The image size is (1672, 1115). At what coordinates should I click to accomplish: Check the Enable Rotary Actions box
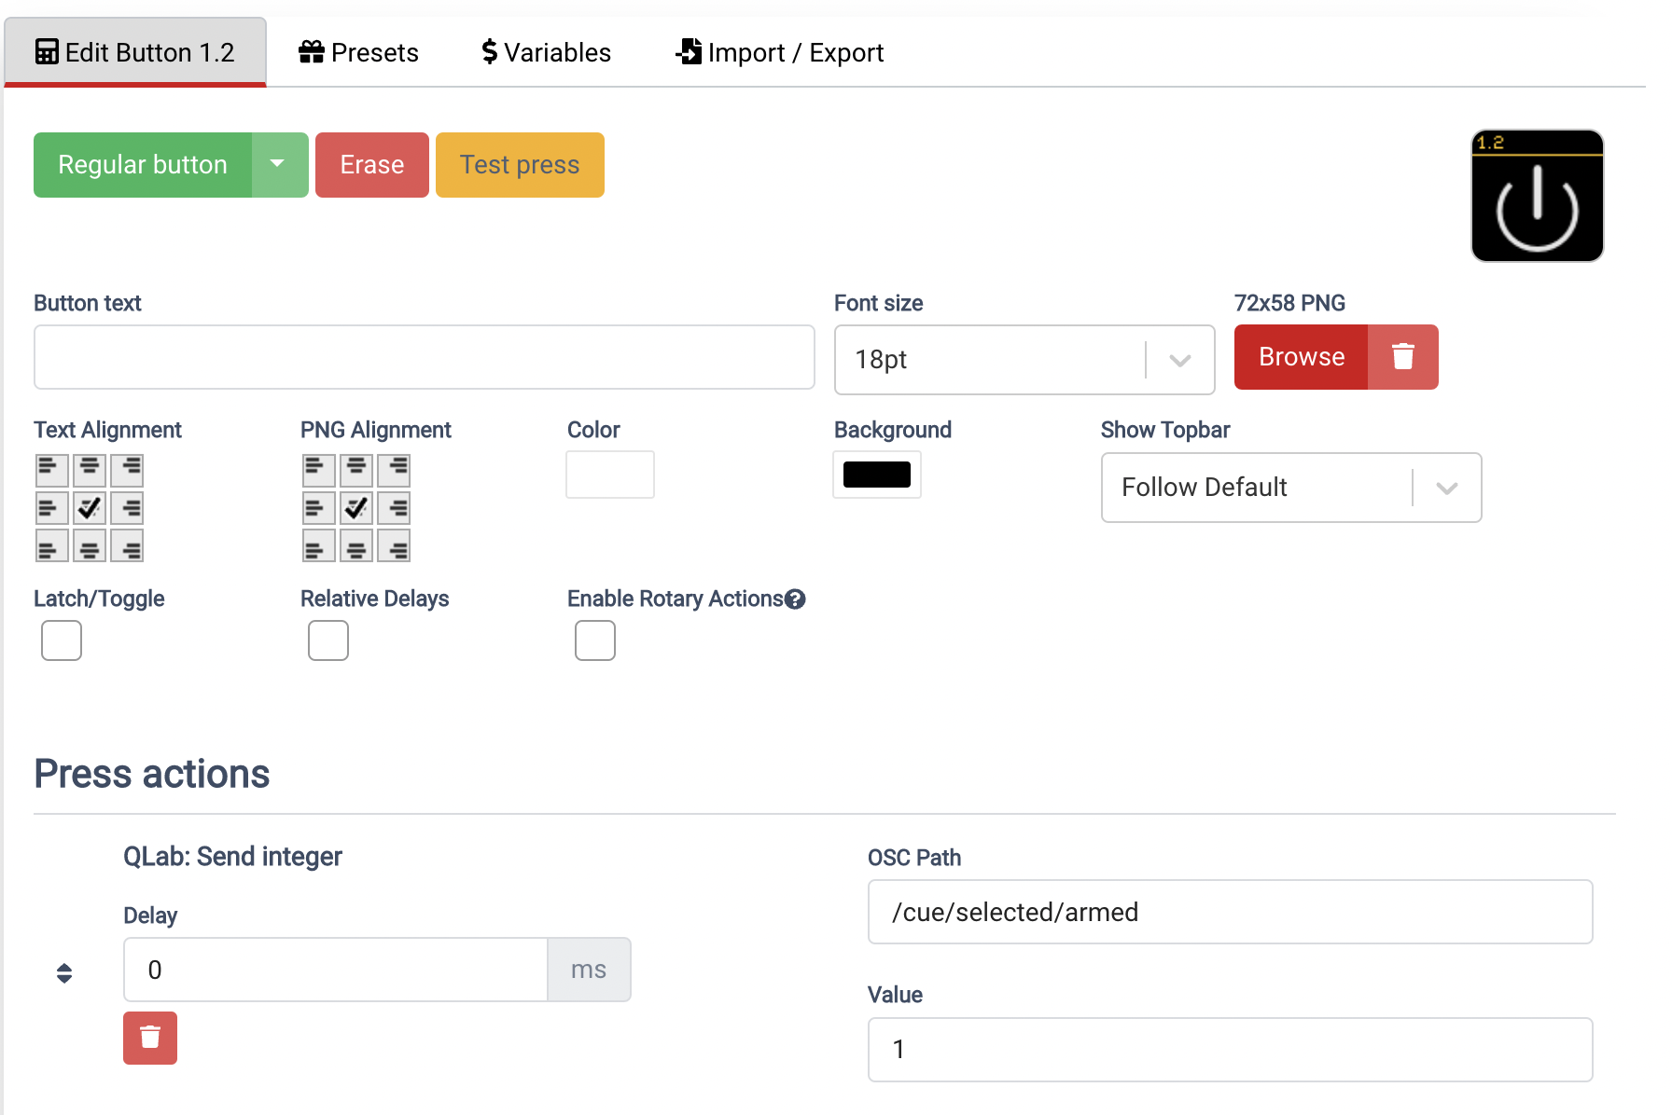click(x=595, y=640)
